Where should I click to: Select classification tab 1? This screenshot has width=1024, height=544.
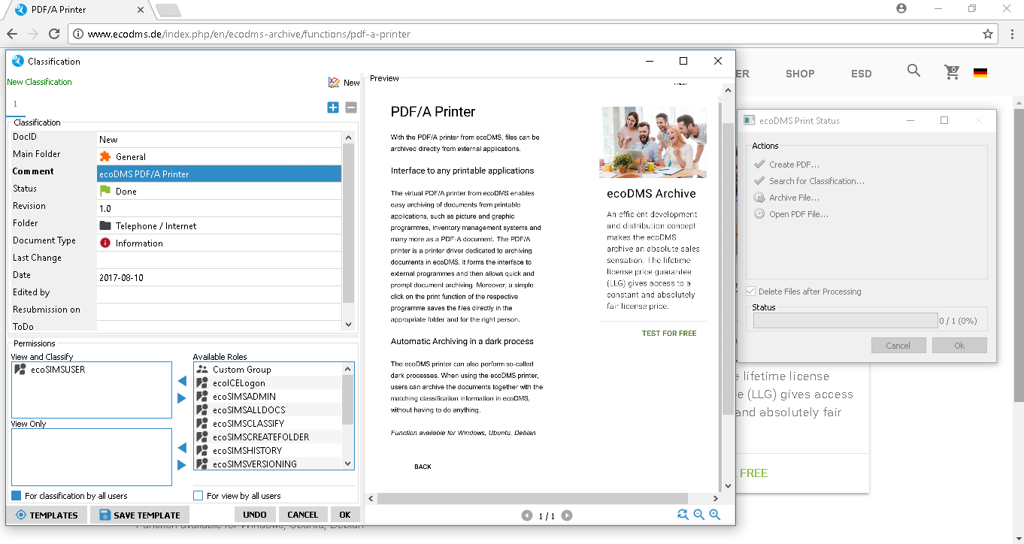[x=15, y=104]
